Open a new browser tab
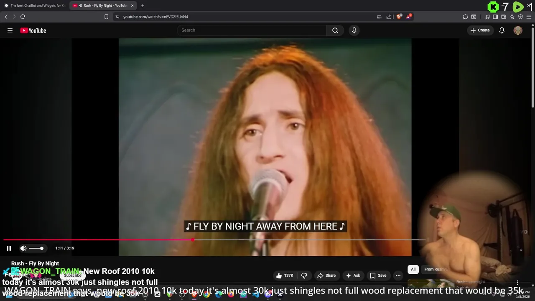Screen dimensions: 535x301 [x=143, y=5]
